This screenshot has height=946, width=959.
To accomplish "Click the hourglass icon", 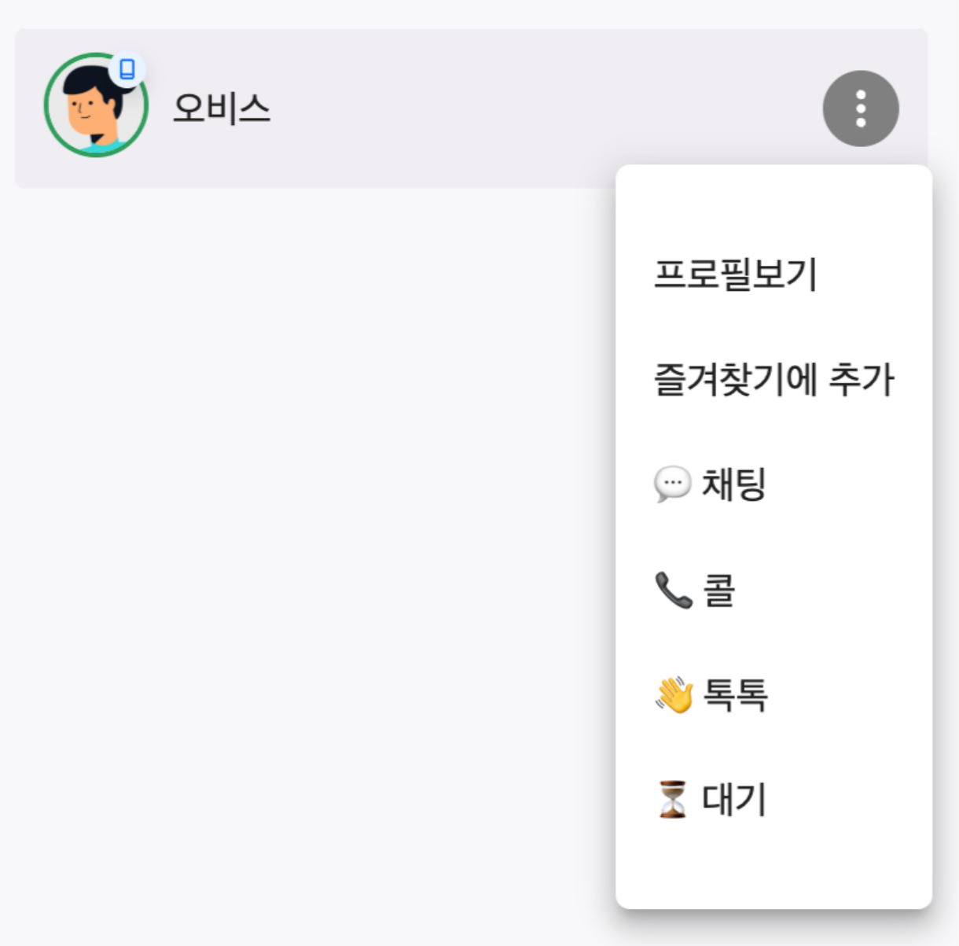I will click(672, 799).
